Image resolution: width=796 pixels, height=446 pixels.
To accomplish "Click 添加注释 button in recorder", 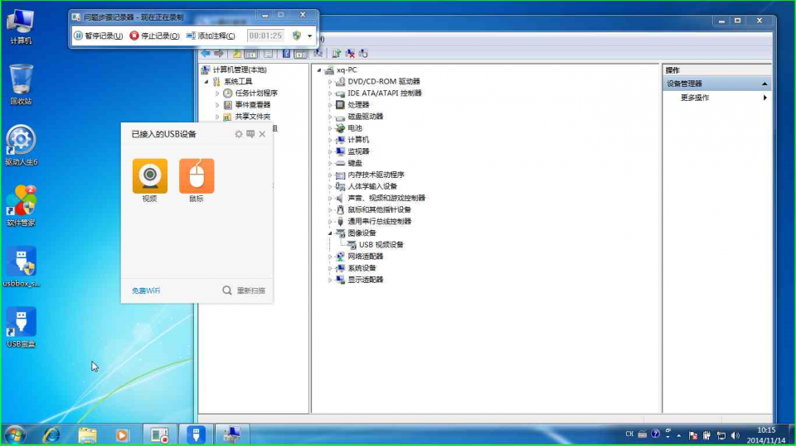I will pos(211,36).
